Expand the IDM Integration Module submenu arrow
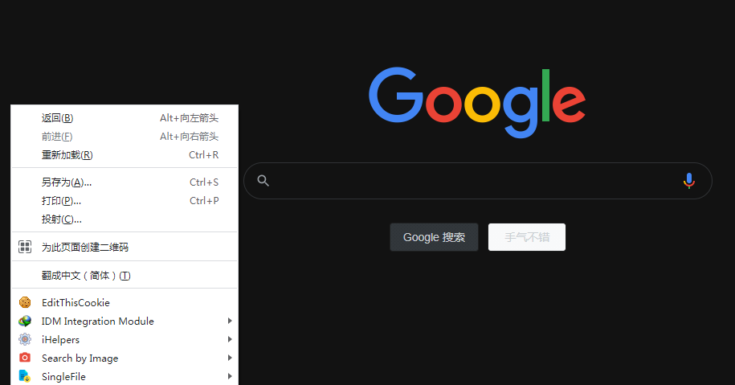The image size is (735, 385). (230, 321)
